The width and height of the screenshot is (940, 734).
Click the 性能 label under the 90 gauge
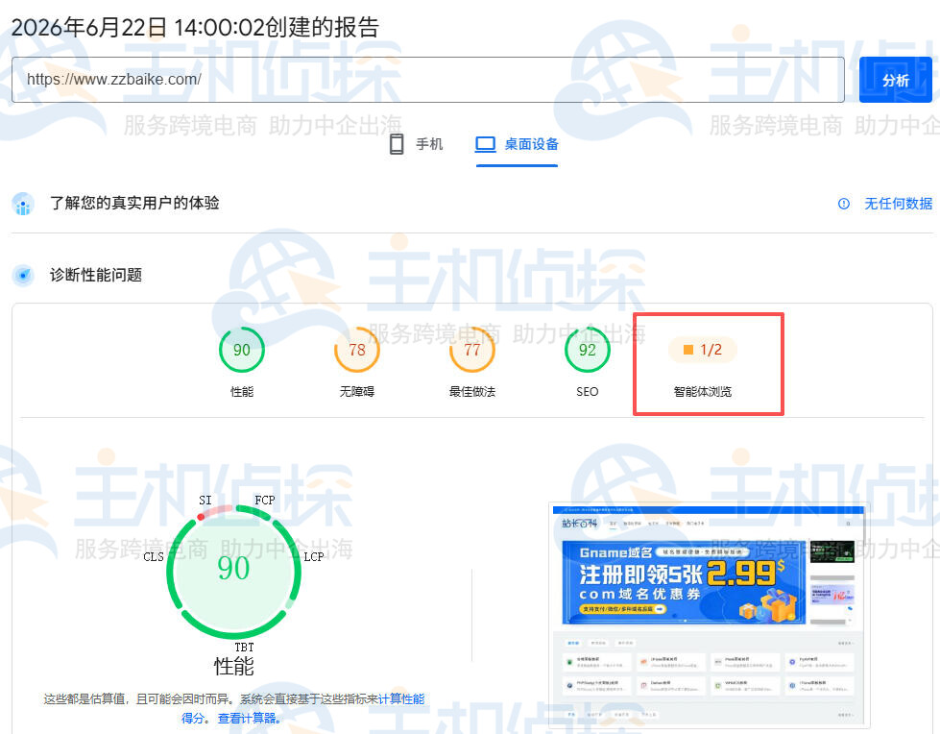(x=242, y=392)
